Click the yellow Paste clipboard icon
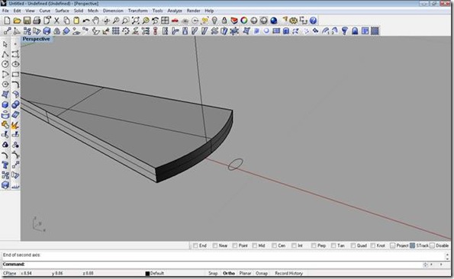 pyautogui.click(x=76, y=21)
